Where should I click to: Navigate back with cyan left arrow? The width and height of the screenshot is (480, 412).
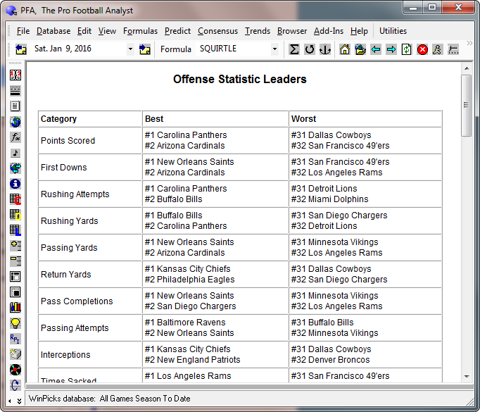tap(376, 49)
